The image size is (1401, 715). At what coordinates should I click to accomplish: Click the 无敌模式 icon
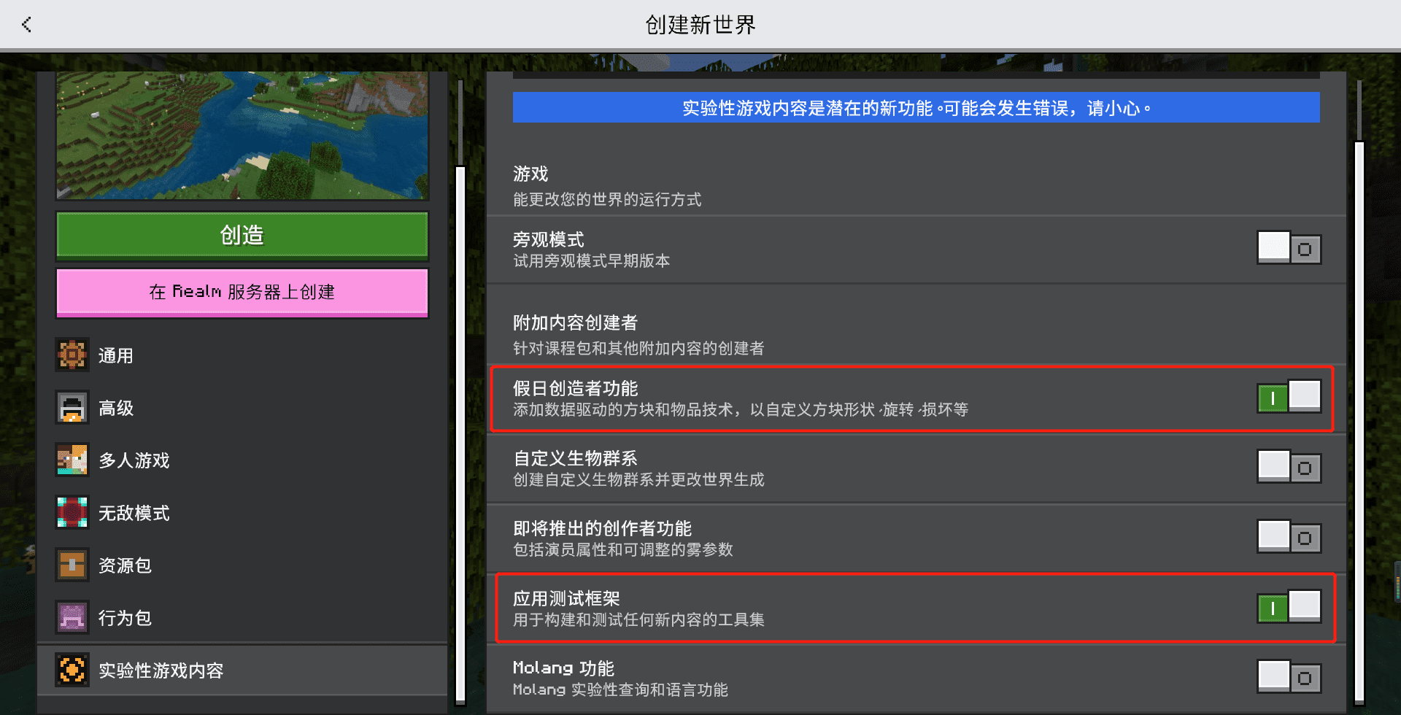tap(72, 513)
